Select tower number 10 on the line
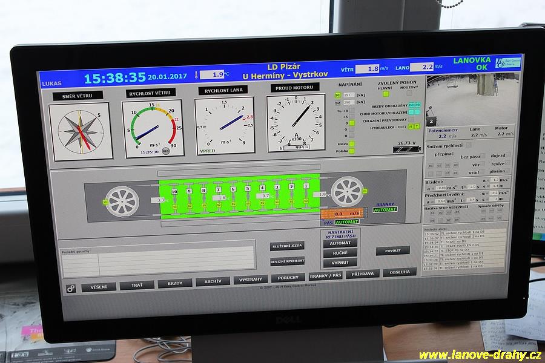 pos(174,191)
